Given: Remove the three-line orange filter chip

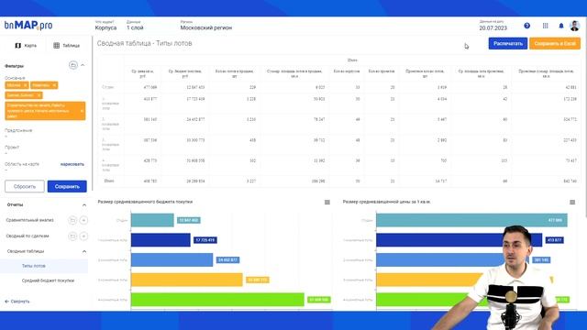Looking at the screenshot, I should (82, 111).
